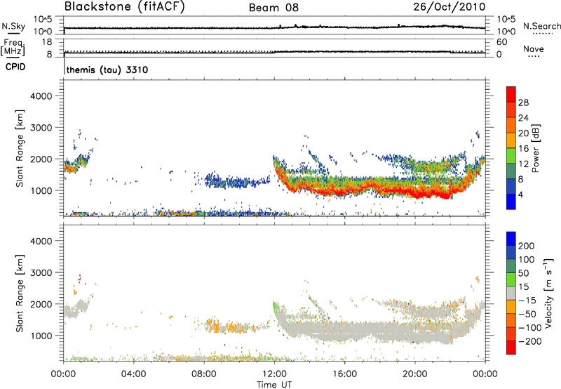Viewport: 561px width, 389px height.
Task: Select the "4000" tick on Power panel
Action: 41,96
